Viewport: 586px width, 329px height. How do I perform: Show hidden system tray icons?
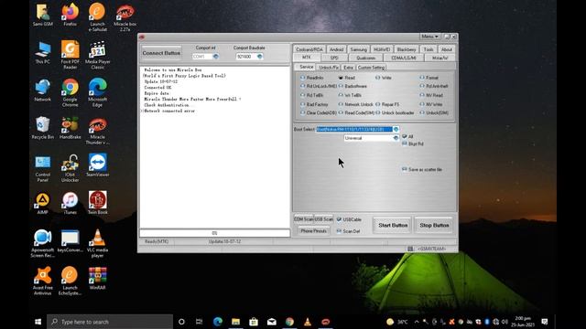[417, 322]
